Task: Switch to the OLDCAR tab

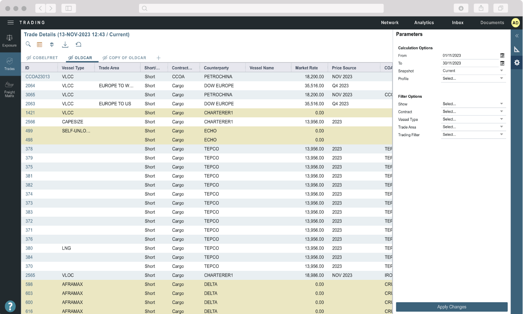Action: 83,58
